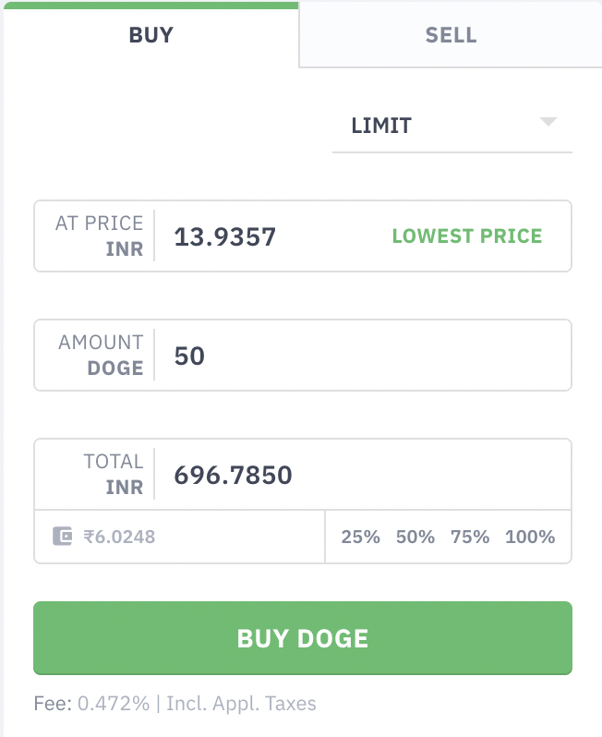Screen dimensions: 602x737
Task: Click the ₹6.0248 wallet balance amount
Action: 119,537
